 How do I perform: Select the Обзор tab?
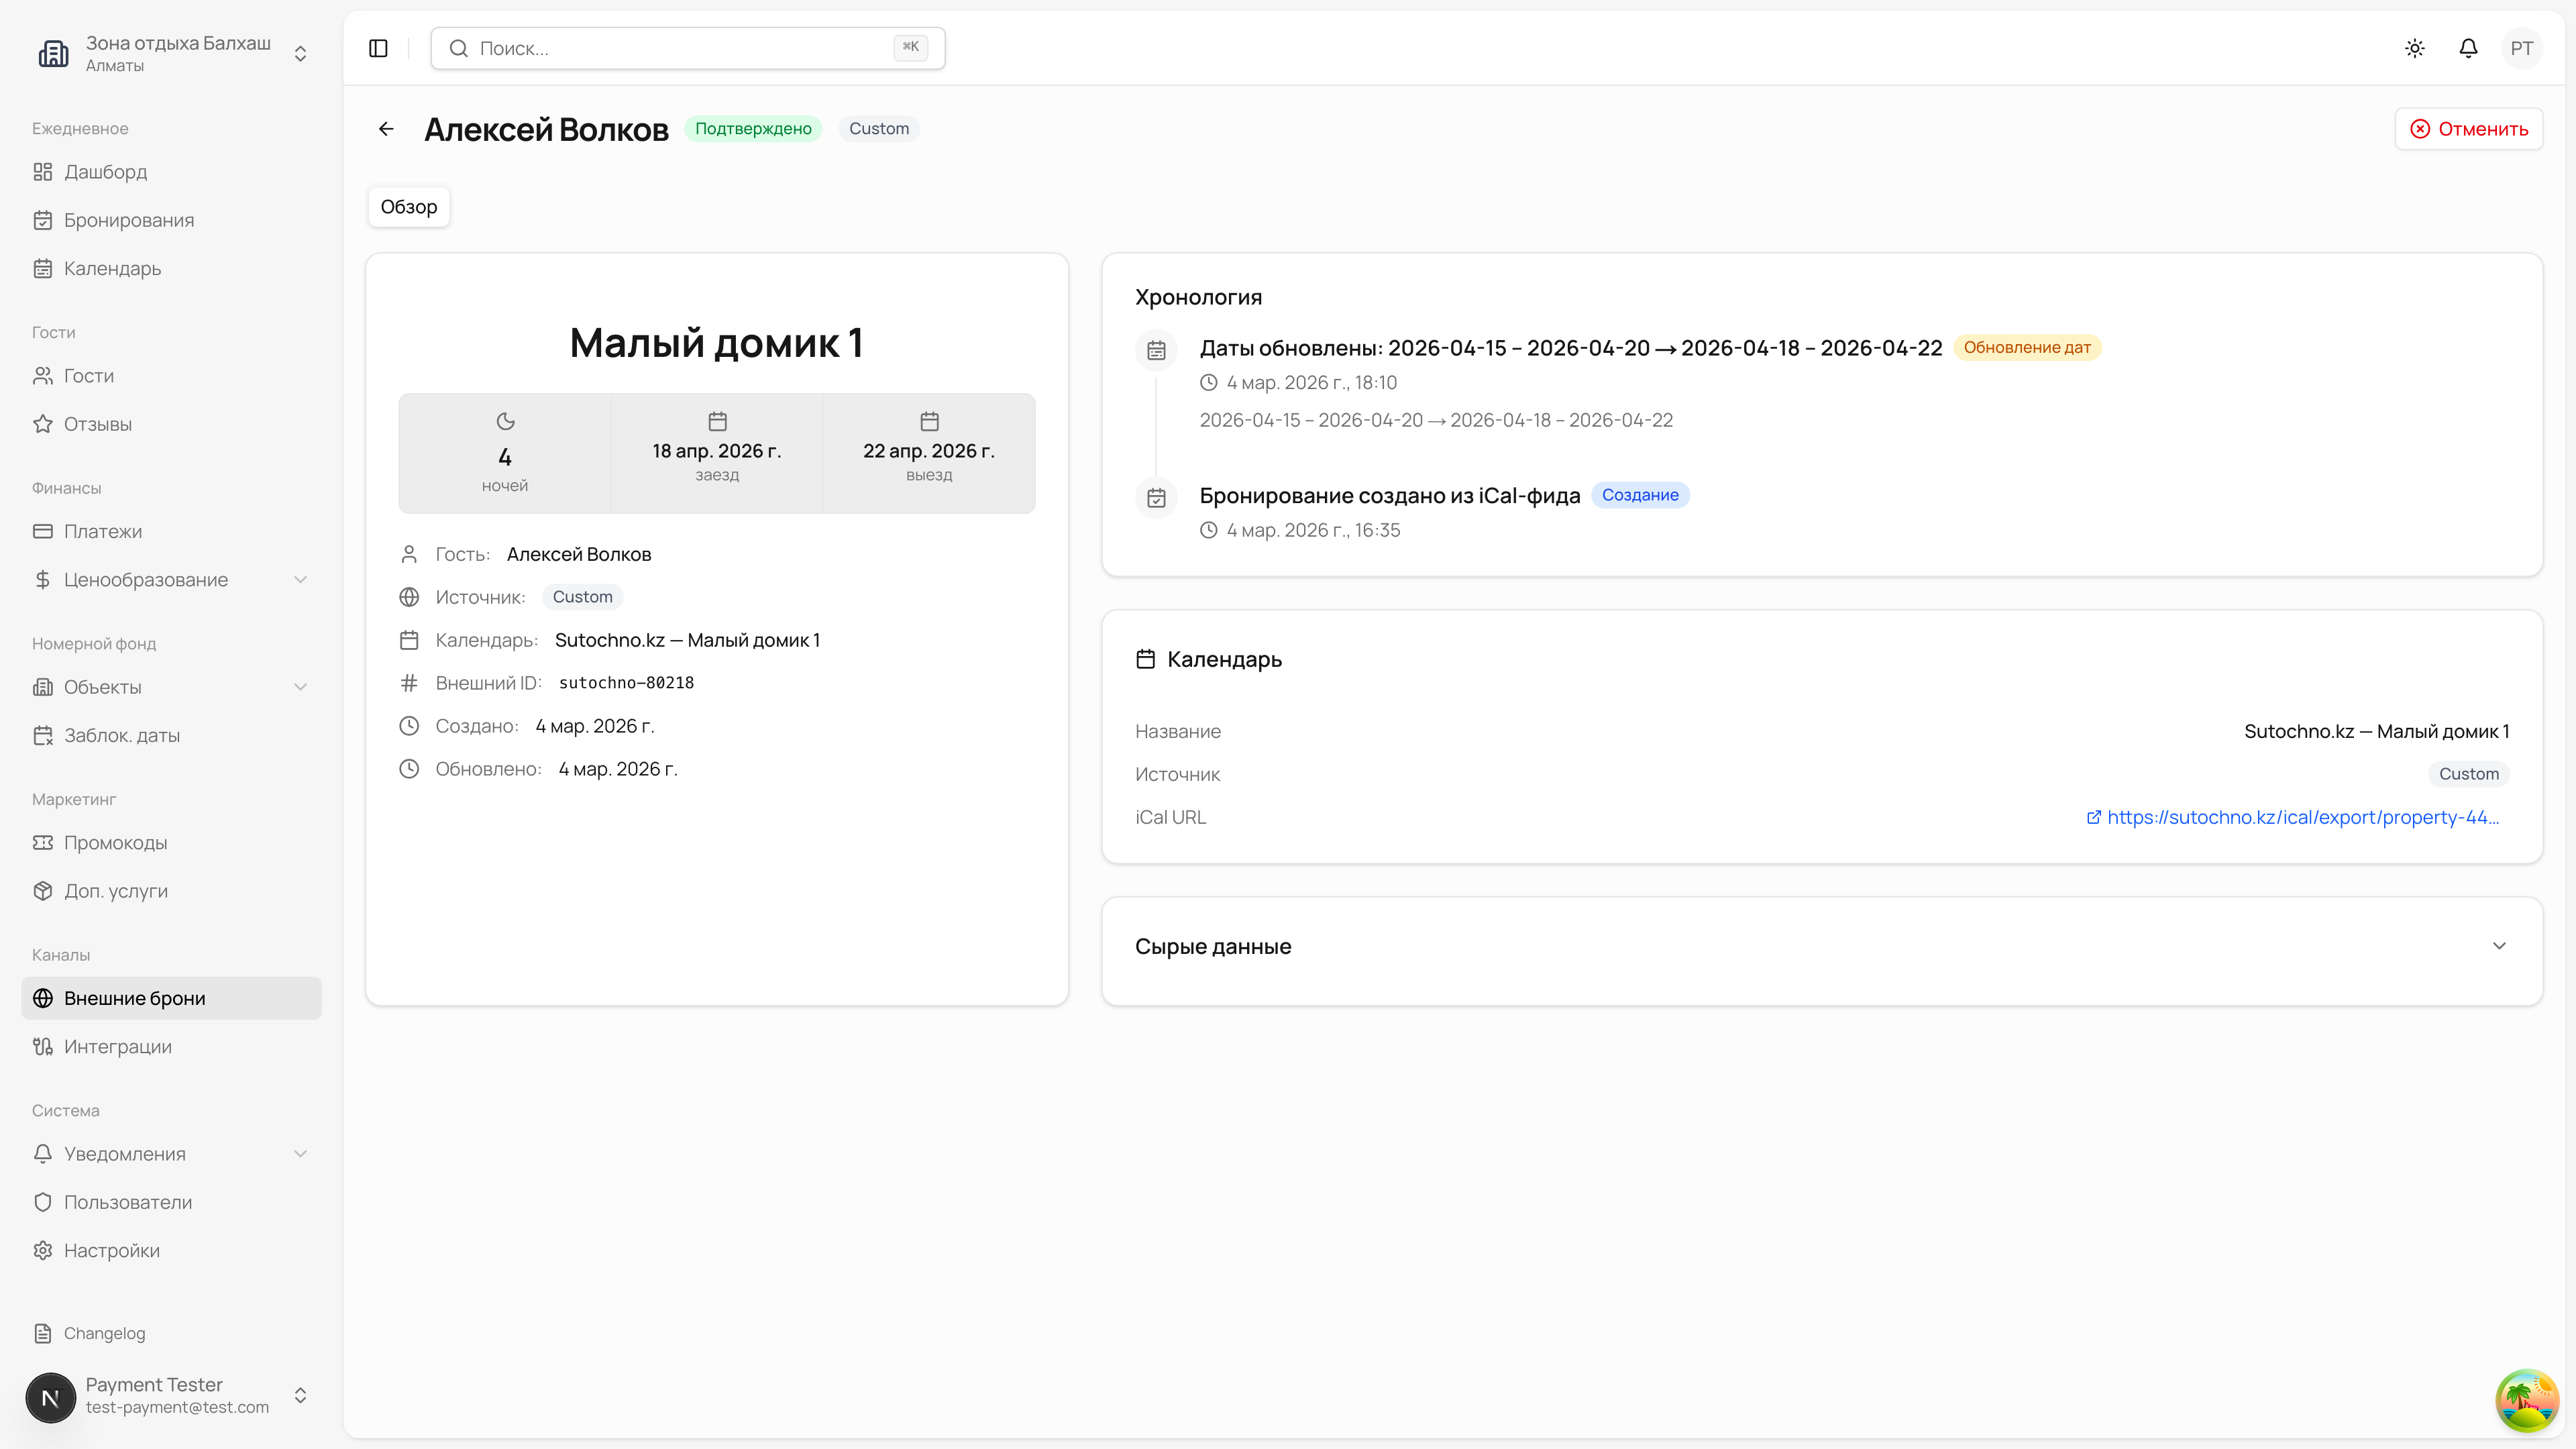click(408, 207)
